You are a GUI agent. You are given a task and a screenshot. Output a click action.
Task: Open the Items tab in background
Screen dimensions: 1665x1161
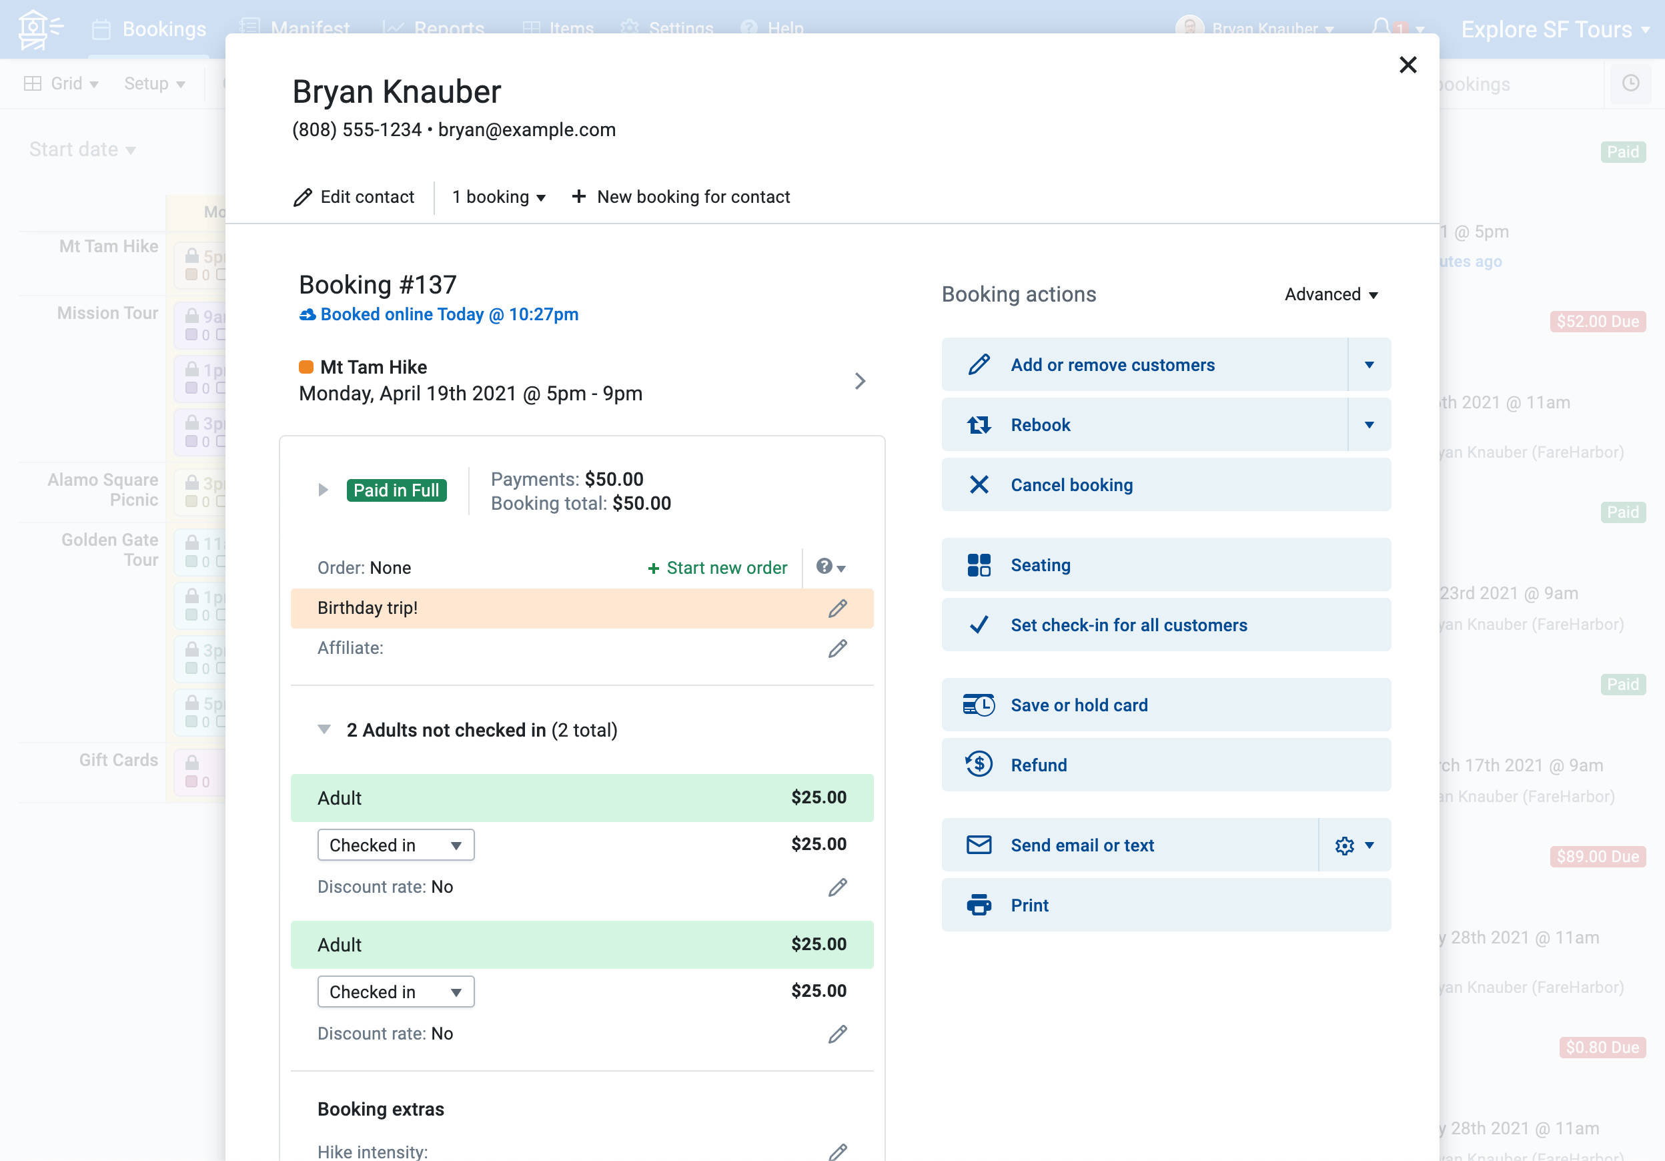click(558, 28)
